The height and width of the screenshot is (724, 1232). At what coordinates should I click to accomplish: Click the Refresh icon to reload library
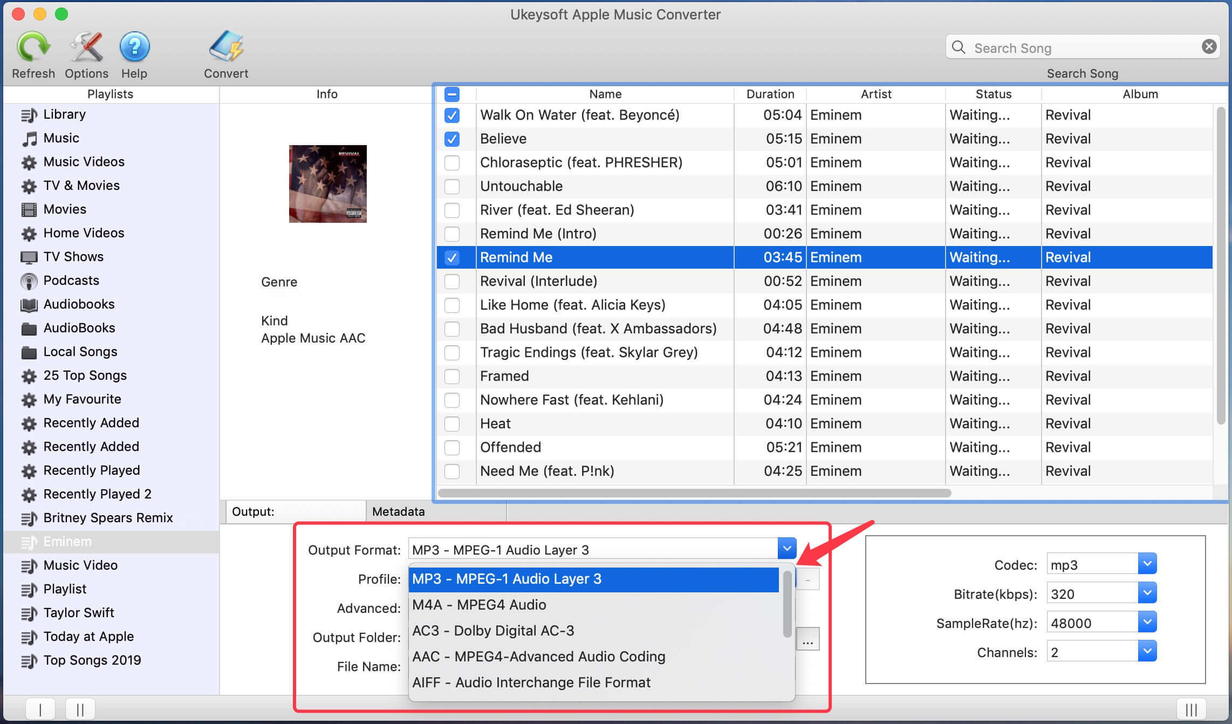point(33,46)
